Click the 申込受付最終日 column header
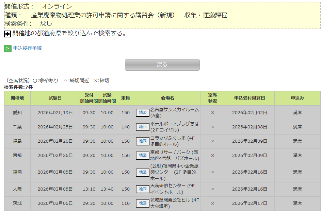This screenshot has width=321, height=213. tap(250, 98)
